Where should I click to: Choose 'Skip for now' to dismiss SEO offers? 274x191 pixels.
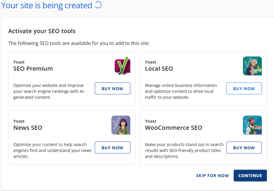212,175
